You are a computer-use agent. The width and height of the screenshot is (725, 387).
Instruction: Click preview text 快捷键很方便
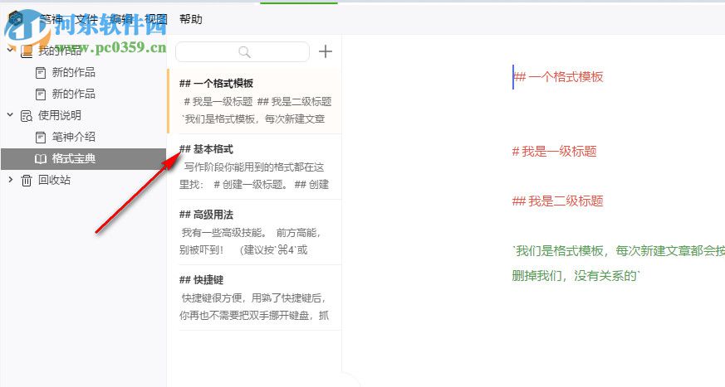pos(212,298)
